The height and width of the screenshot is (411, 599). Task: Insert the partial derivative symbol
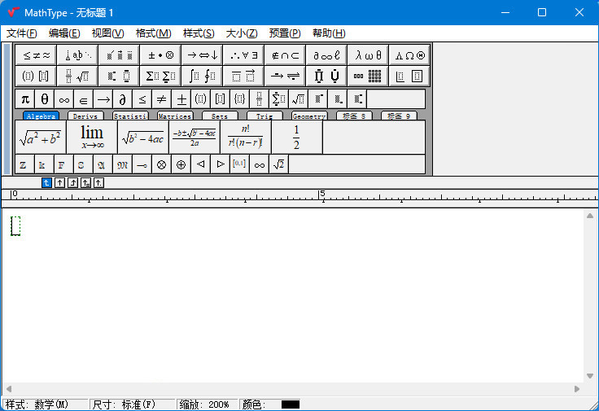coord(123,99)
